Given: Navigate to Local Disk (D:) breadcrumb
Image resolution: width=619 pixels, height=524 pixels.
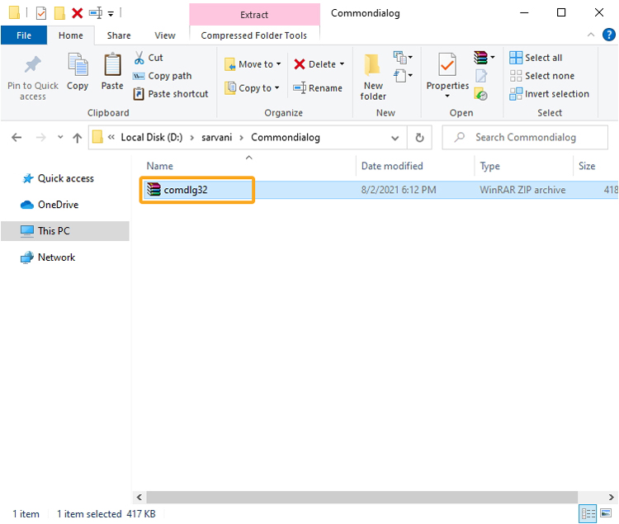Looking at the screenshot, I should (x=152, y=137).
